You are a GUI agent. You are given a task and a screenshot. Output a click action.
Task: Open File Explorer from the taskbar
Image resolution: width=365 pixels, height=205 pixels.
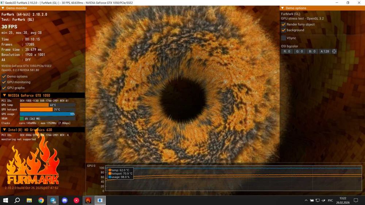[x=29, y=200]
